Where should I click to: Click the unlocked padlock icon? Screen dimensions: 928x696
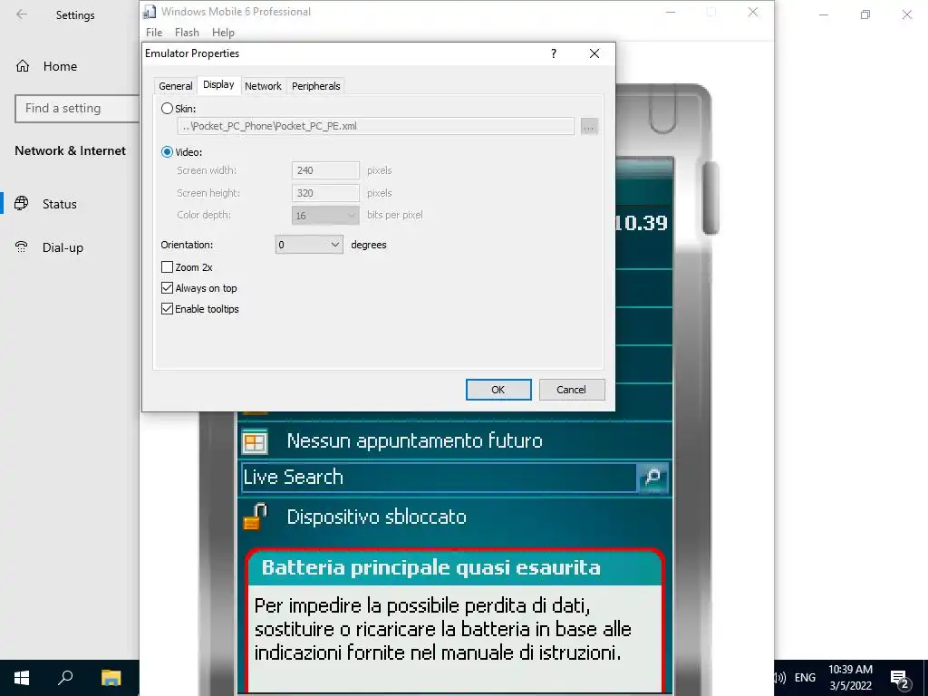[255, 516]
